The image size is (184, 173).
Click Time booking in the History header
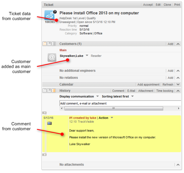[x=165, y=91]
